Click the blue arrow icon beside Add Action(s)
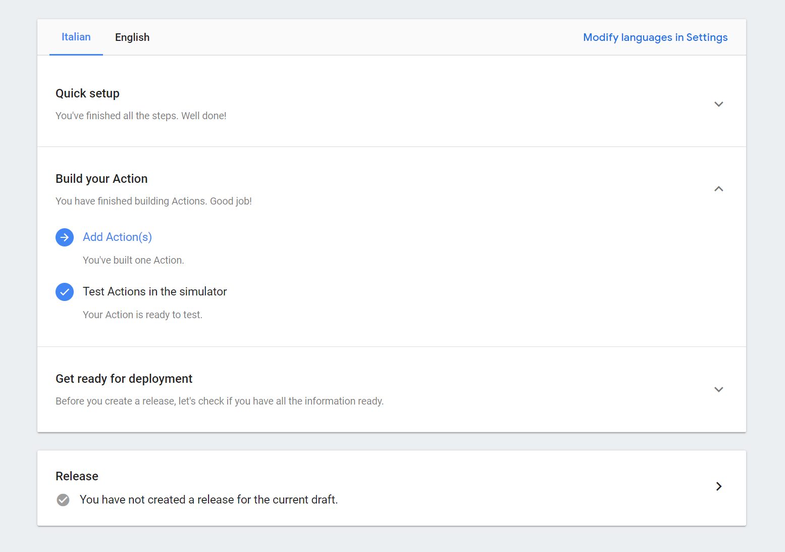 (x=65, y=237)
